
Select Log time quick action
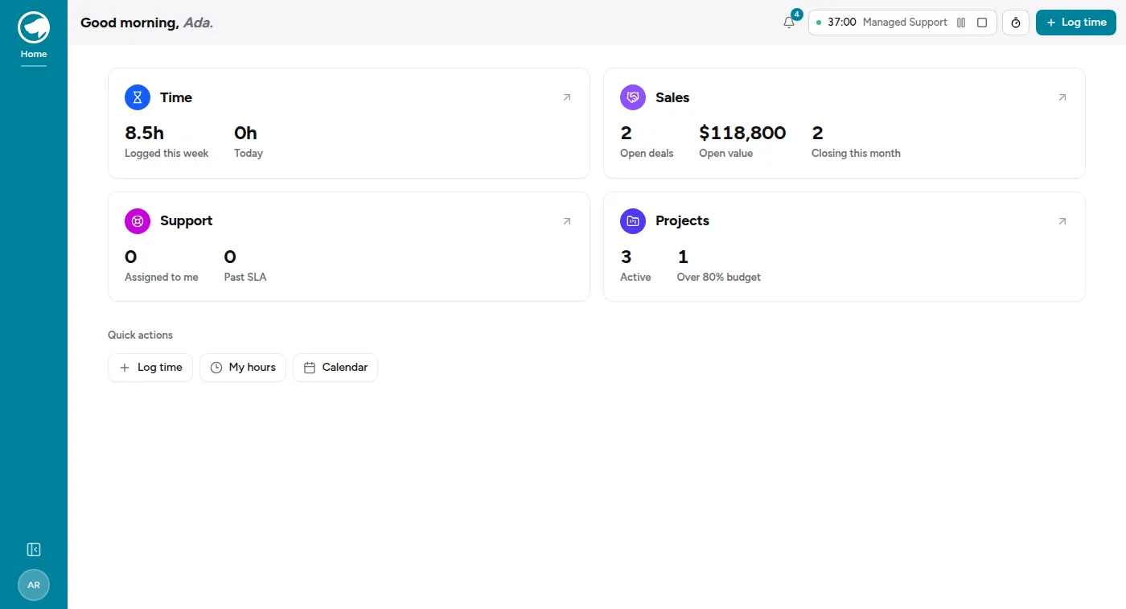pos(150,368)
